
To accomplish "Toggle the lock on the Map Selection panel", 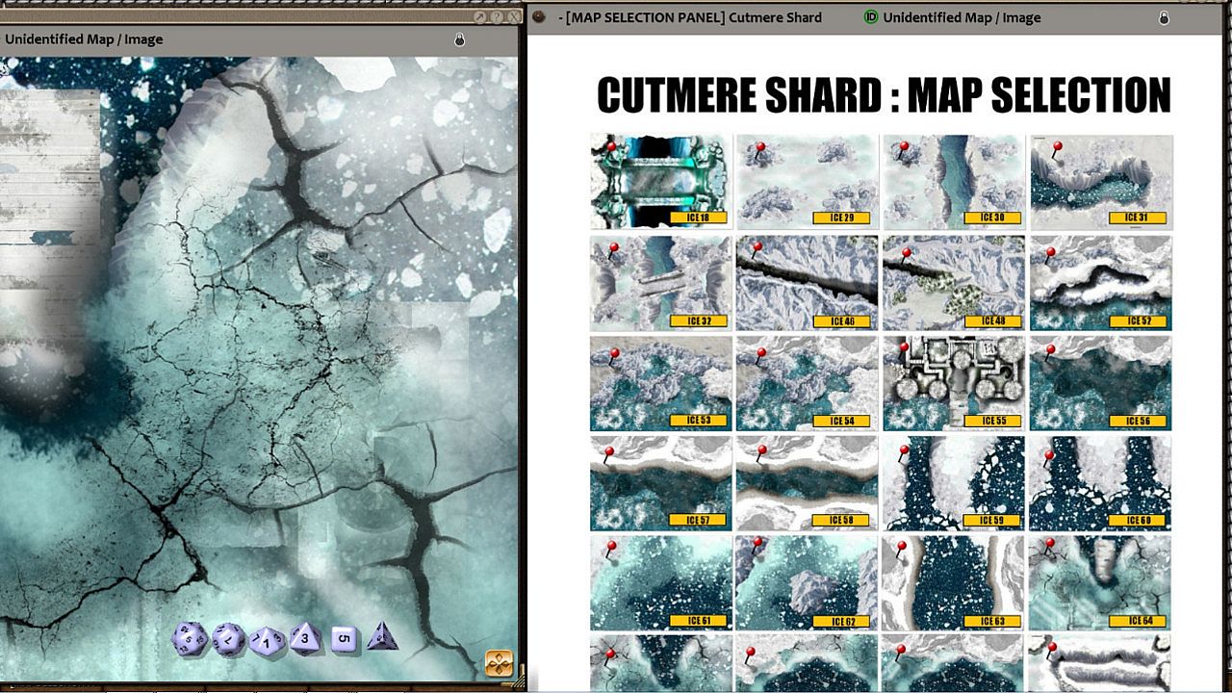I will [1164, 17].
